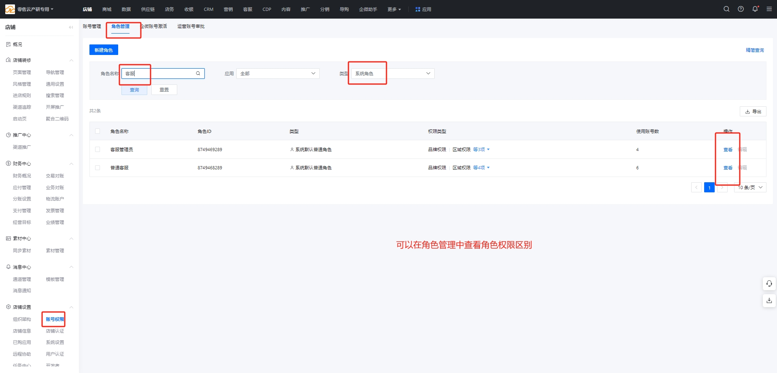
Task: Click the 导出 export button
Action: tap(753, 112)
